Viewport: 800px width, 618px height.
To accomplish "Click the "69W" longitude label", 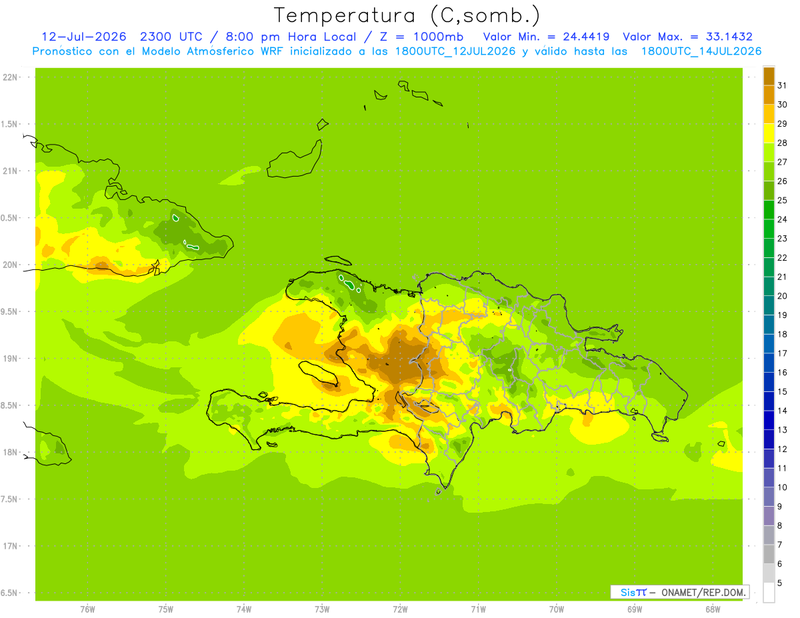I will [x=635, y=609].
